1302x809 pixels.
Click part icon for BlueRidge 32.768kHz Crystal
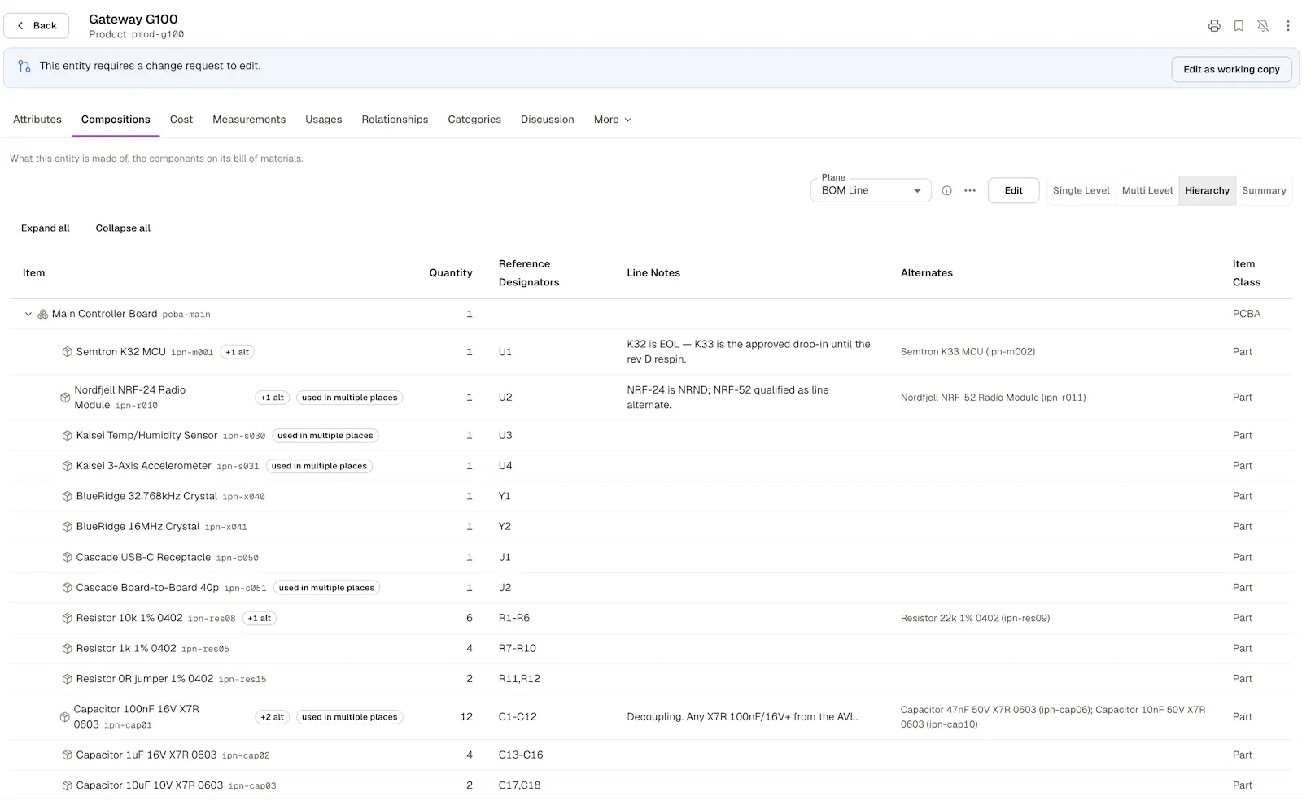click(68, 496)
